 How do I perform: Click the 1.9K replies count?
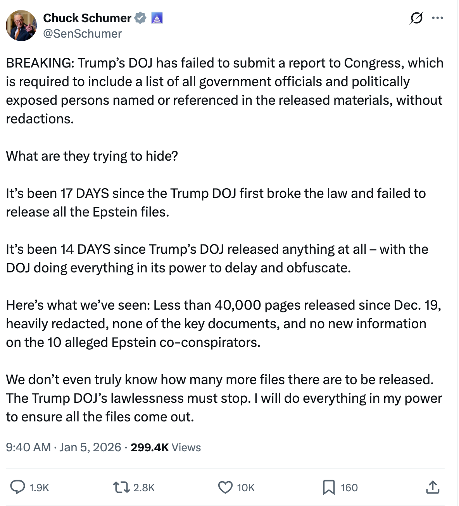39,488
